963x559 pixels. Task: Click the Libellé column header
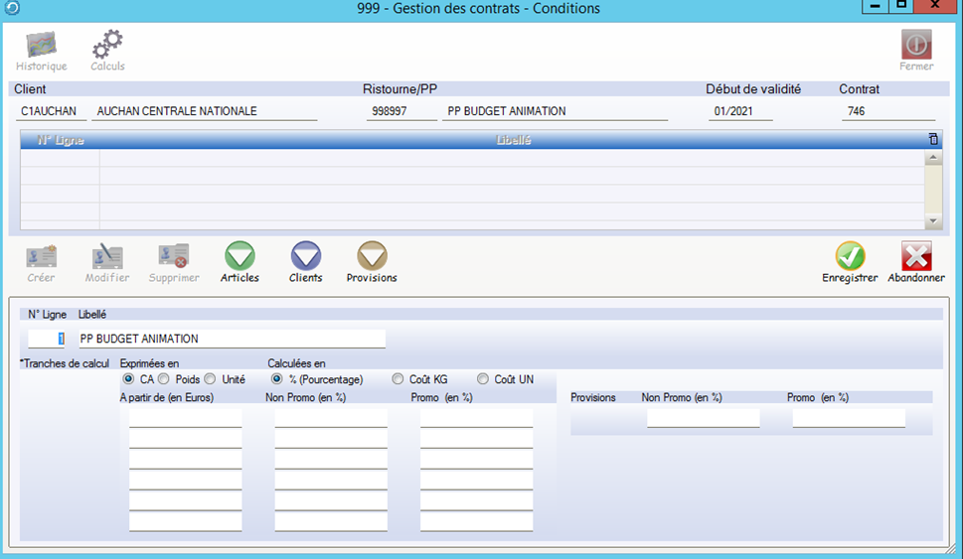coord(513,140)
